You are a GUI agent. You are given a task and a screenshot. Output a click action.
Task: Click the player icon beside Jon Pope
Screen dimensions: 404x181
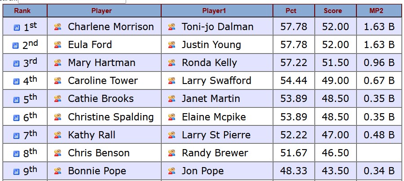[x=171, y=171]
